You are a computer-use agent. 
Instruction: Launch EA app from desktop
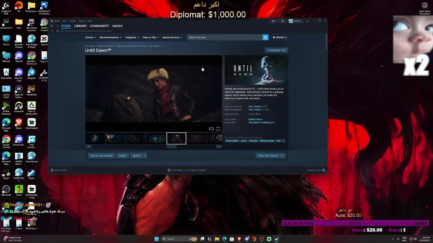click(x=19, y=7)
